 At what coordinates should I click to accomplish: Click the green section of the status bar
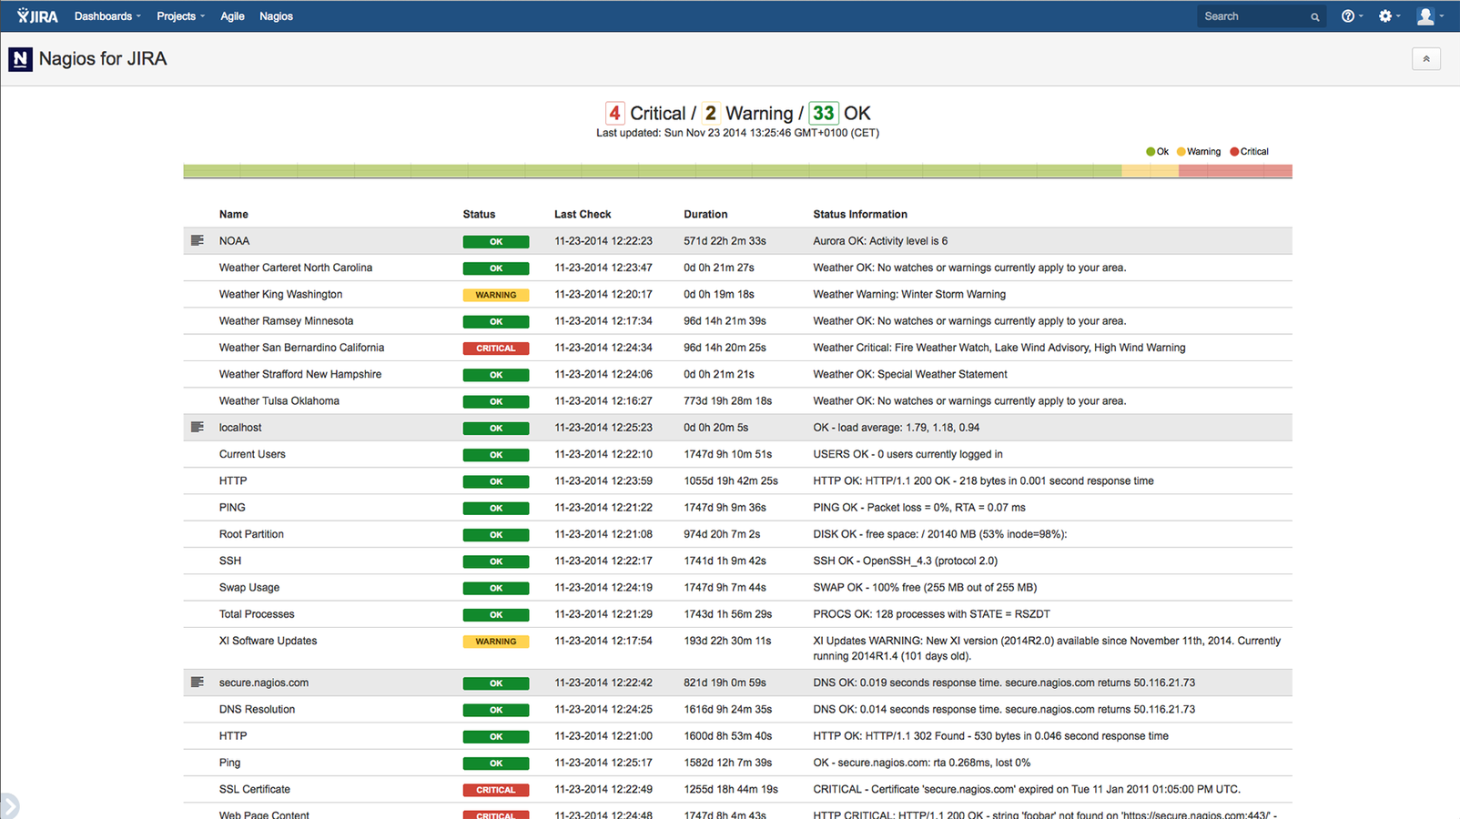point(652,171)
